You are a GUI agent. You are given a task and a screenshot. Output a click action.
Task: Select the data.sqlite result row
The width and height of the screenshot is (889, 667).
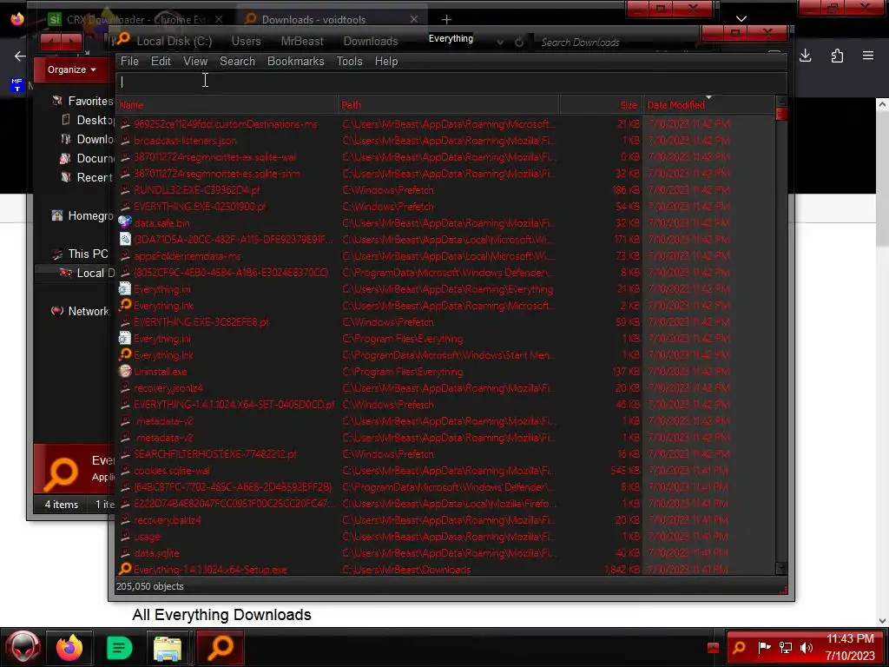(445, 553)
